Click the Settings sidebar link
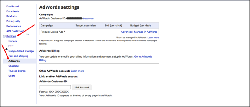Viewport: 250px width, 107px height. (x=11, y=36)
